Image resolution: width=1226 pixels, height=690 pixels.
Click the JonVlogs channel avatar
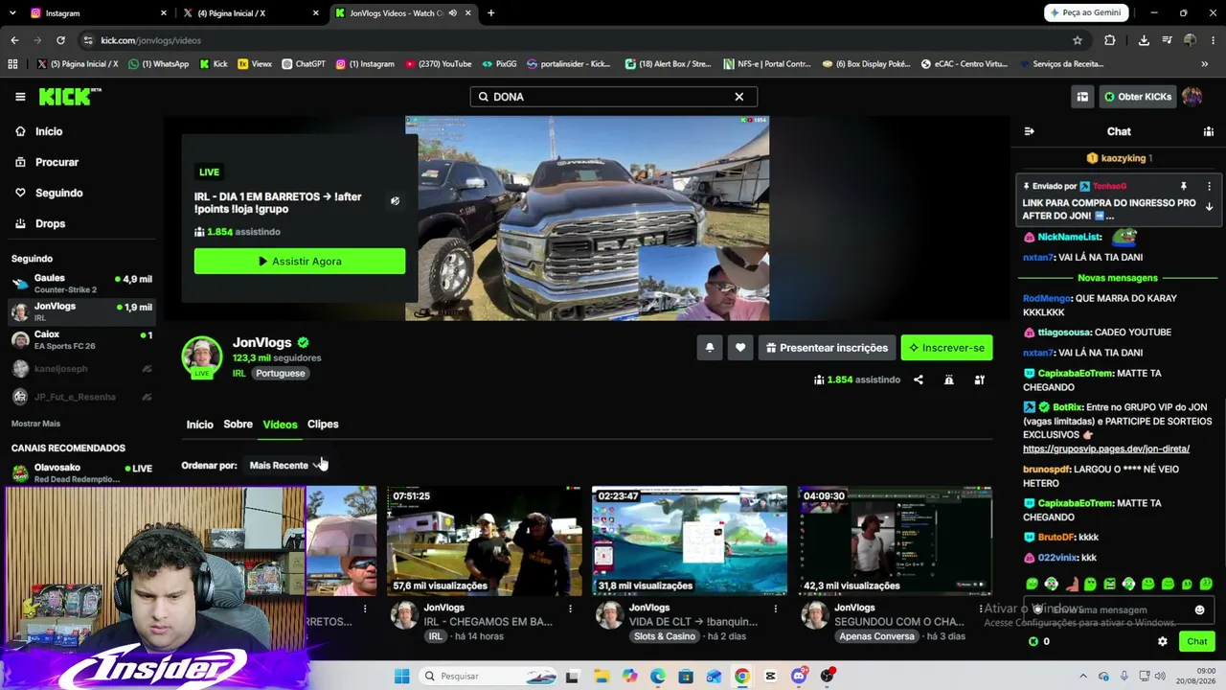pyautogui.click(x=202, y=356)
